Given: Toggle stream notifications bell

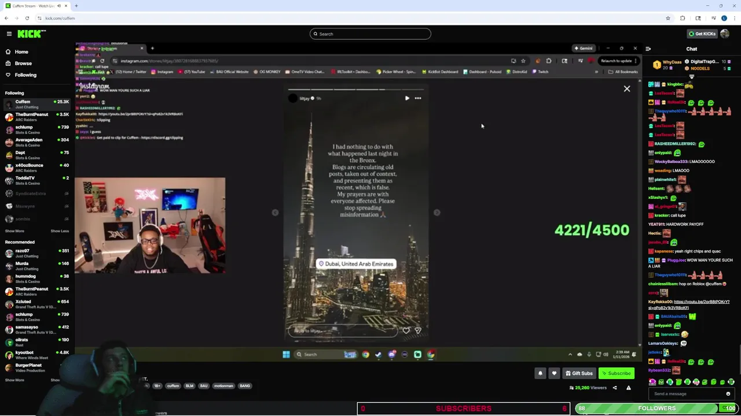Looking at the screenshot, I should pos(540,373).
